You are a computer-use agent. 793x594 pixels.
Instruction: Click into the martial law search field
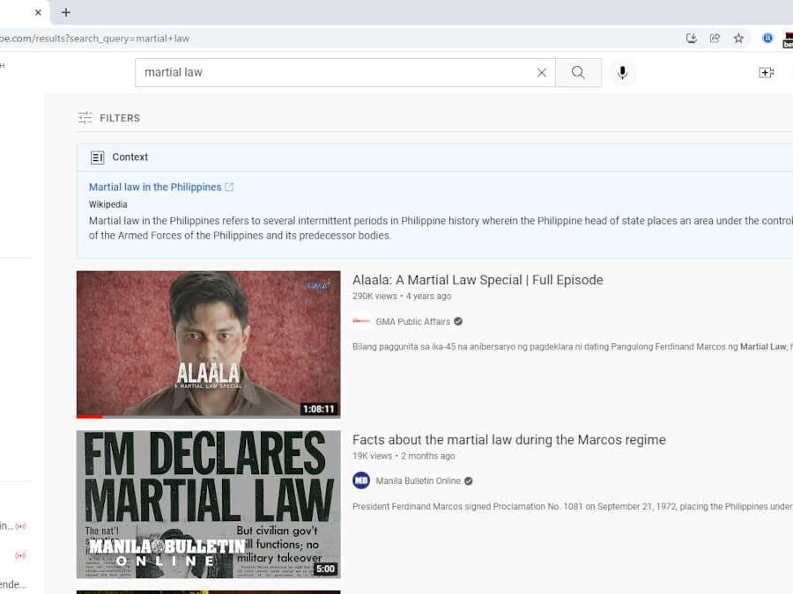point(335,73)
